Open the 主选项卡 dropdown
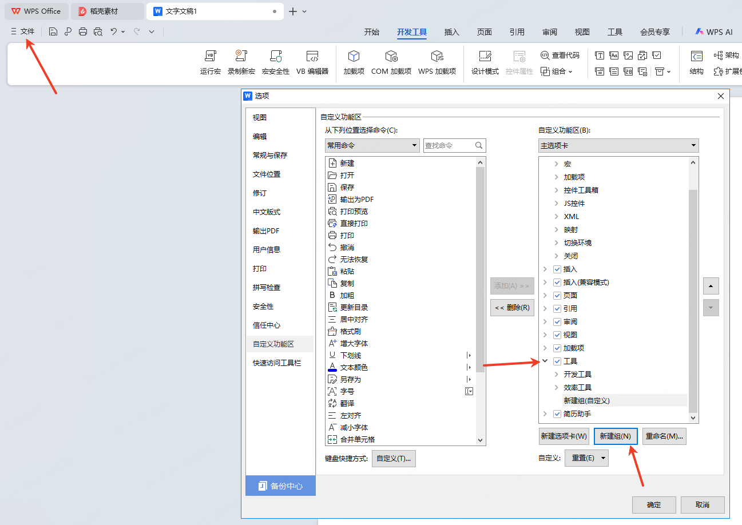 coord(618,146)
